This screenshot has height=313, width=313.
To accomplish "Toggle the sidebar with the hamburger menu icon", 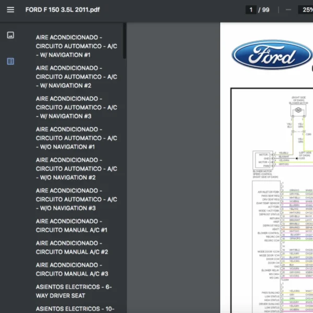I will (10, 9).
